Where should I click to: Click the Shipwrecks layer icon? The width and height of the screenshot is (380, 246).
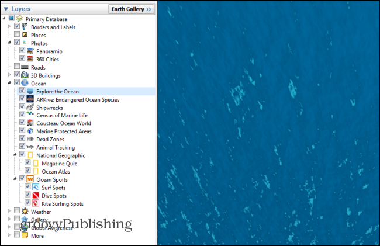pyautogui.click(x=30, y=107)
